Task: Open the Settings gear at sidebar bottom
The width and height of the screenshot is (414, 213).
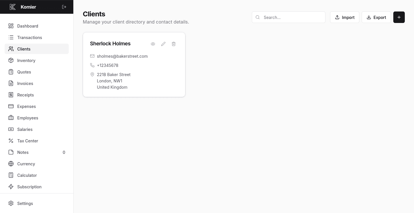Action: (x=25, y=203)
